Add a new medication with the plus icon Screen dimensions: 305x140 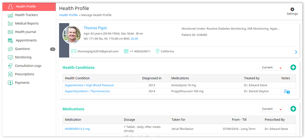coord(293,109)
